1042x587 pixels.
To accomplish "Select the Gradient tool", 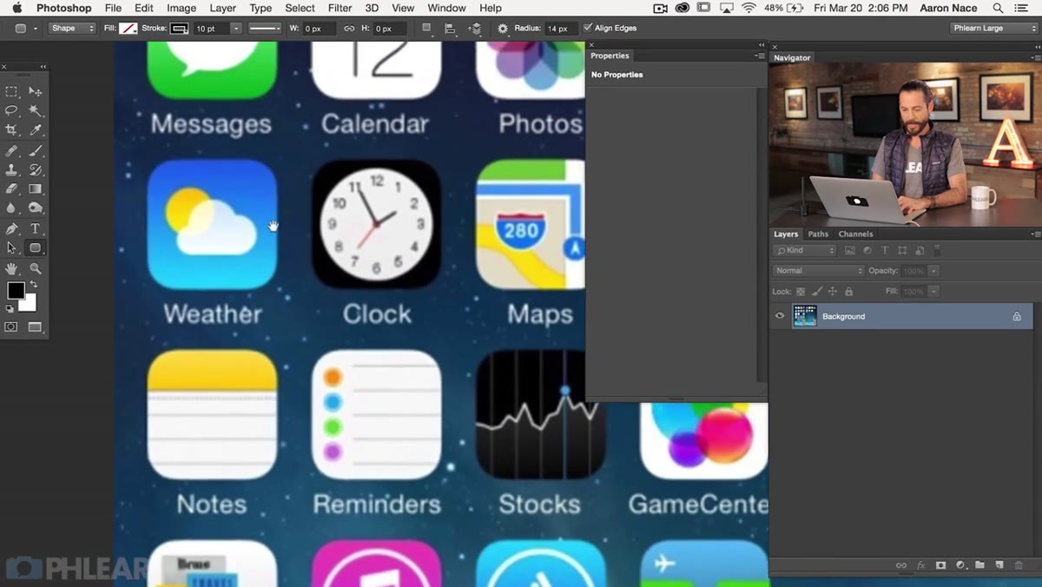I will point(36,188).
